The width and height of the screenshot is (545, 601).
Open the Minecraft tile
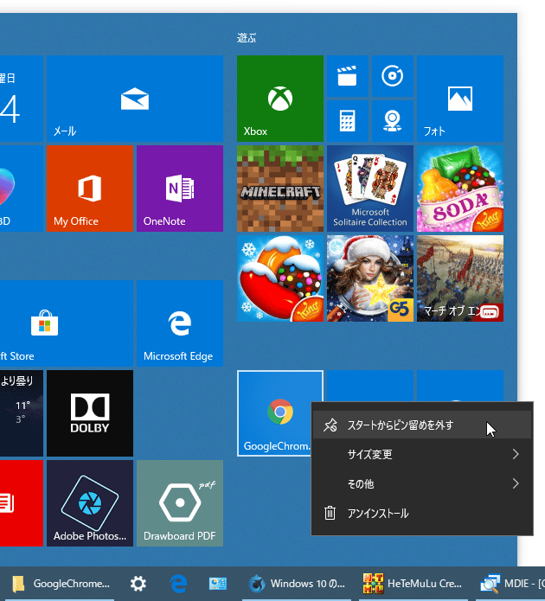click(x=280, y=189)
